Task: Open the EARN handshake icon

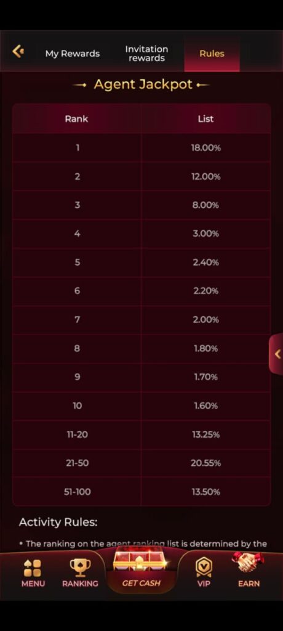Action: pyautogui.click(x=247, y=563)
